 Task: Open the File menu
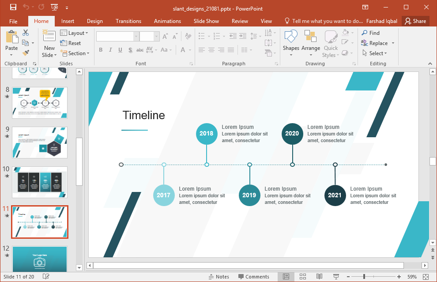[x=13, y=21]
